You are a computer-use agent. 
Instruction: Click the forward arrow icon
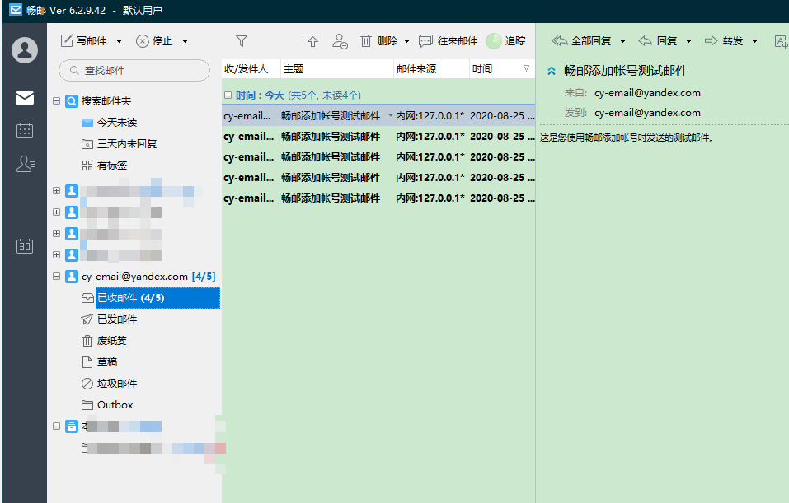pos(711,40)
